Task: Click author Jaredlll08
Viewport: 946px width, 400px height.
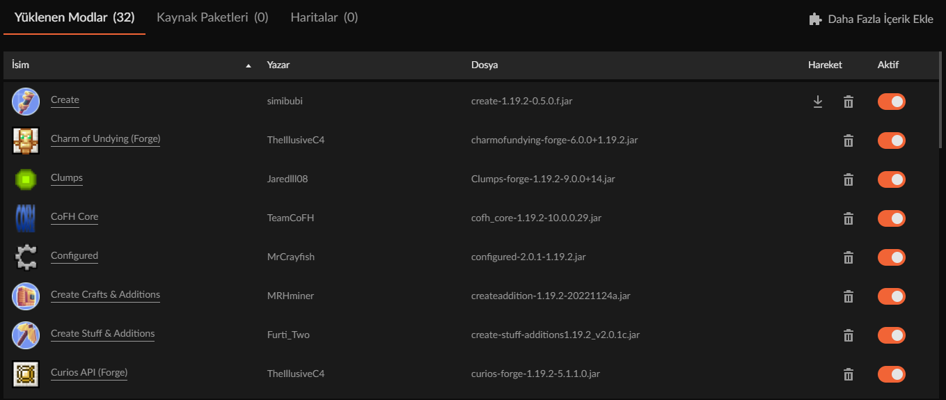Action: pyautogui.click(x=287, y=179)
